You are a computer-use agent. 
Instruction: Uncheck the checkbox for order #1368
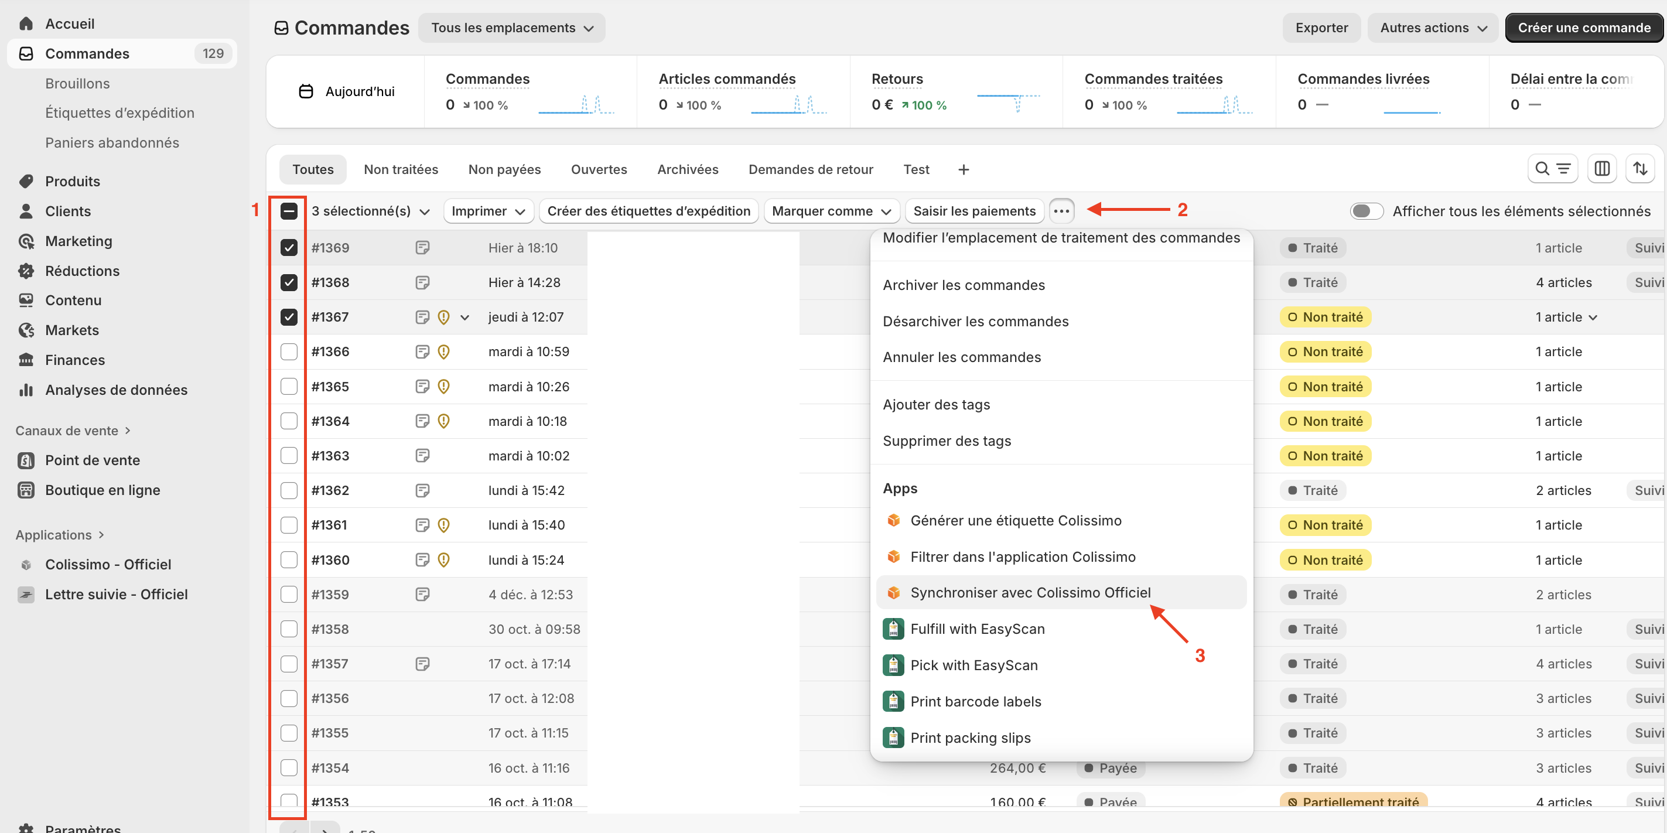(x=289, y=282)
